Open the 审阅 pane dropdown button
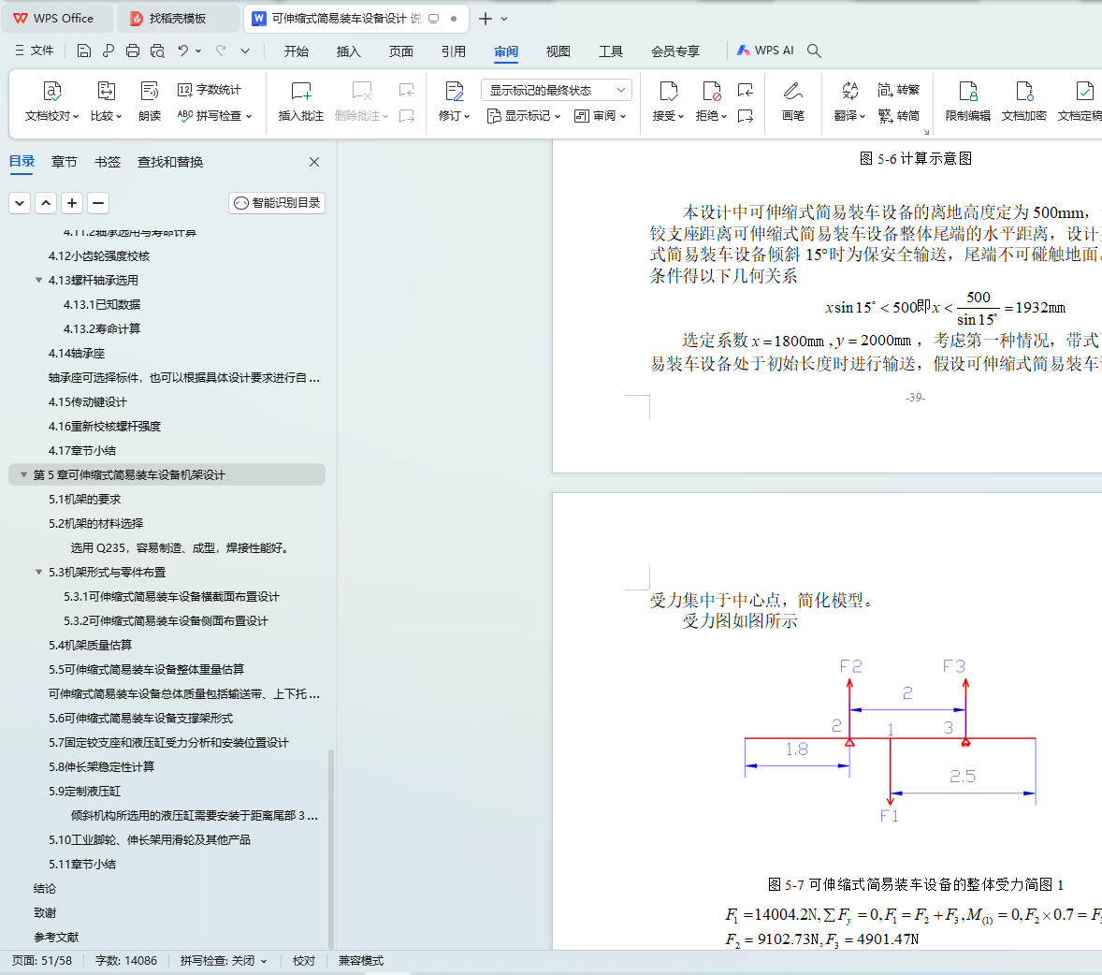The image size is (1102, 975). coord(601,115)
